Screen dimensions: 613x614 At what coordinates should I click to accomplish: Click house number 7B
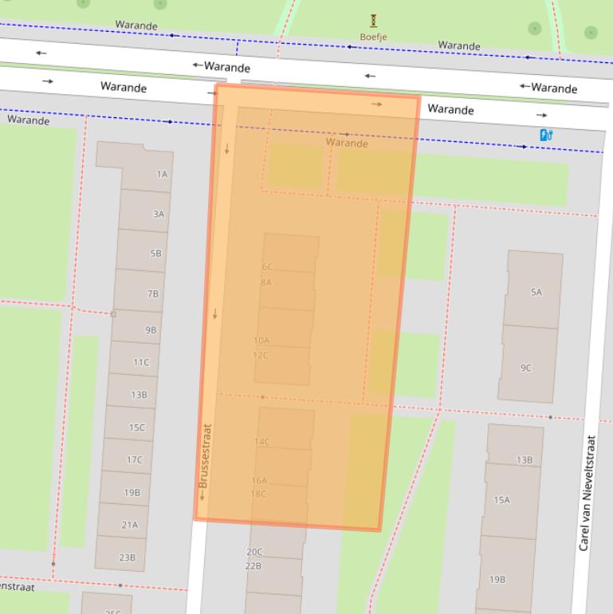tap(152, 293)
